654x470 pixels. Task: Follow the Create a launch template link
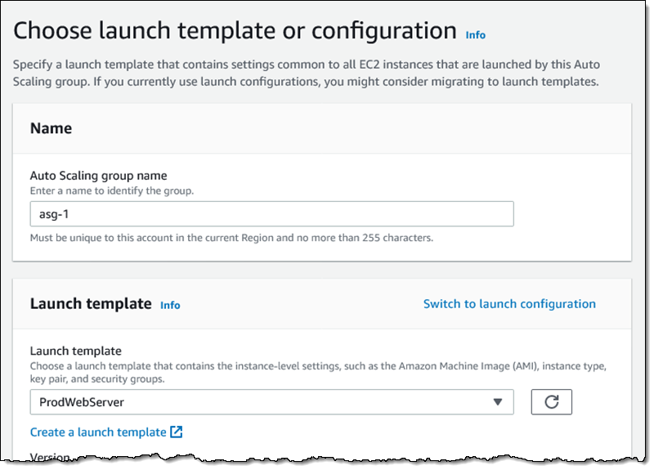98,432
